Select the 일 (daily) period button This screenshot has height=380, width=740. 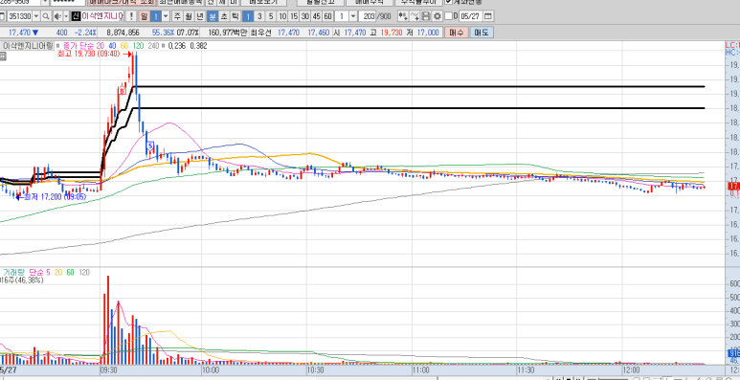pos(144,16)
